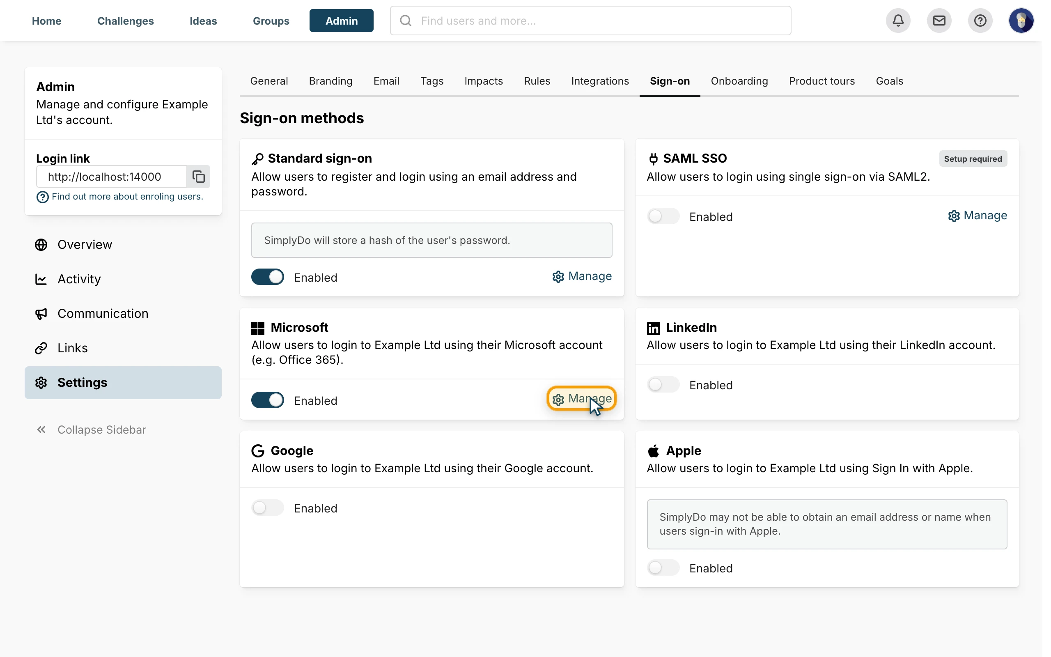Copy the login link with the copy icon
1051x657 pixels.
click(x=198, y=177)
